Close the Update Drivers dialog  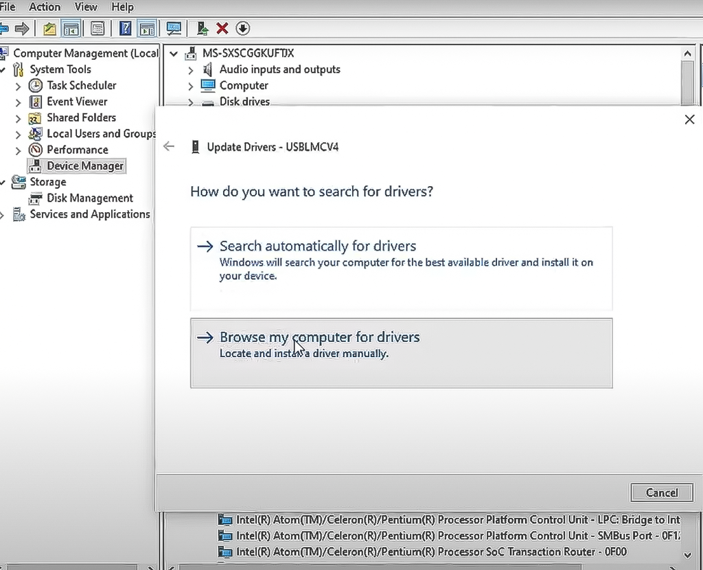(x=689, y=119)
